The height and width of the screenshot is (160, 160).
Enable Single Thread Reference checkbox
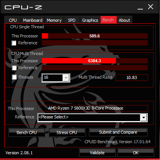point(14,43)
